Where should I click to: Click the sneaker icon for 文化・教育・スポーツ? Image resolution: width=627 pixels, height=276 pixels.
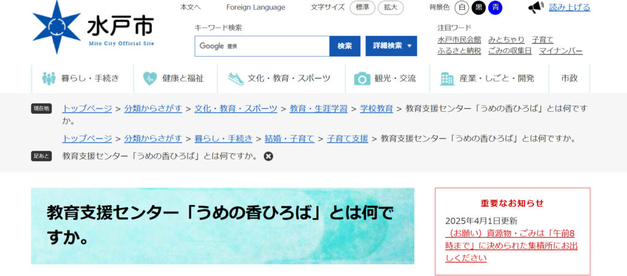[236, 78]
